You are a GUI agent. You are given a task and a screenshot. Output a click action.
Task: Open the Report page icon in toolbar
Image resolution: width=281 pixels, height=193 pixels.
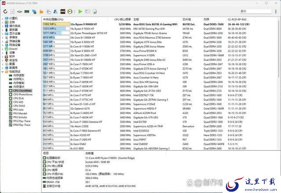(x=12, y=12)
